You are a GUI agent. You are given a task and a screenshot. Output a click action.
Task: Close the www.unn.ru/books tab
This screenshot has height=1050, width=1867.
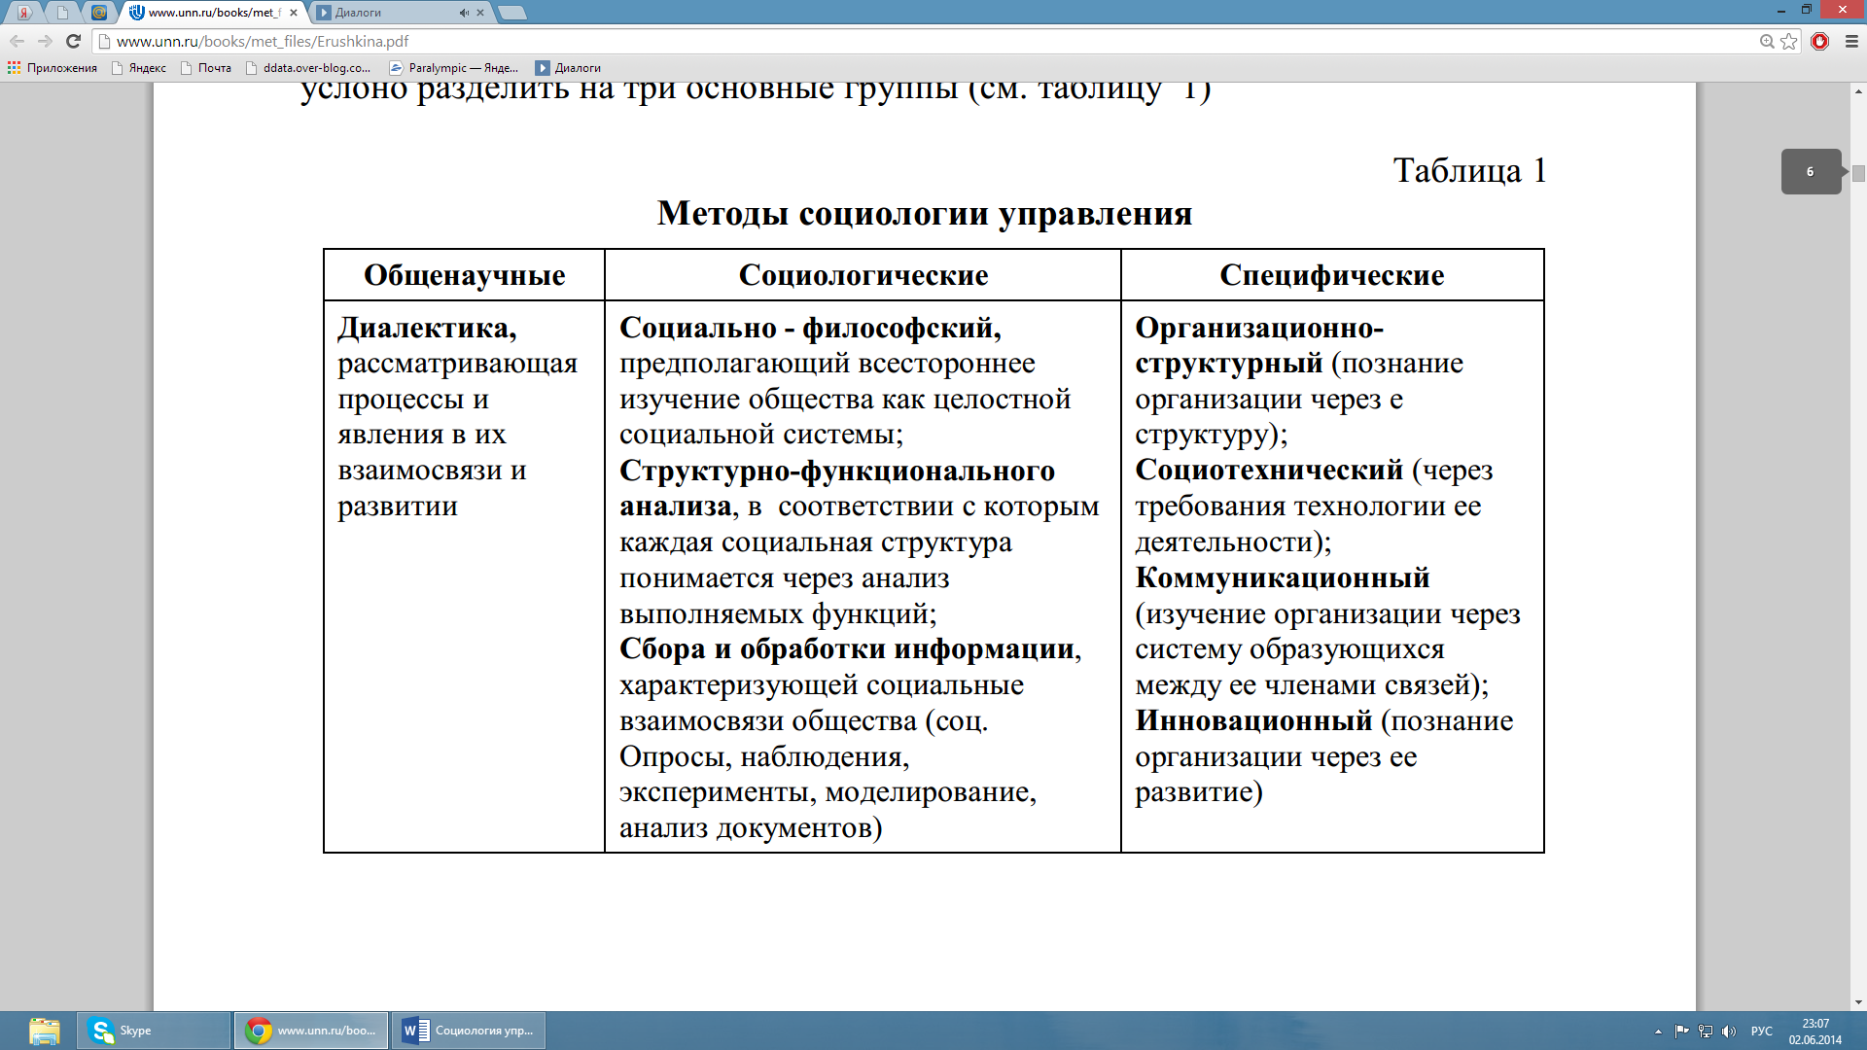tap(294, 13)
